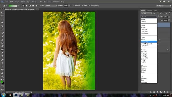Click Add layer mask icon
172x97 pixels.
point(154,92)
